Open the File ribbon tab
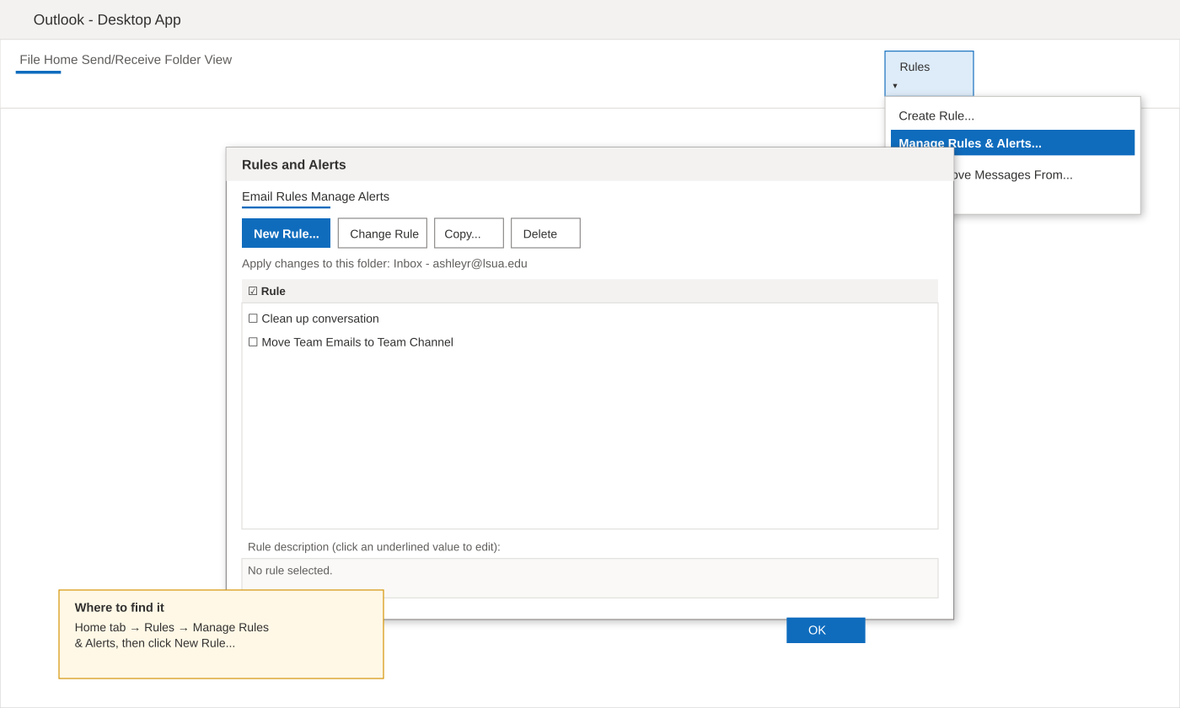The height and width of the screenshot is (708, 1180). (29, 60)
